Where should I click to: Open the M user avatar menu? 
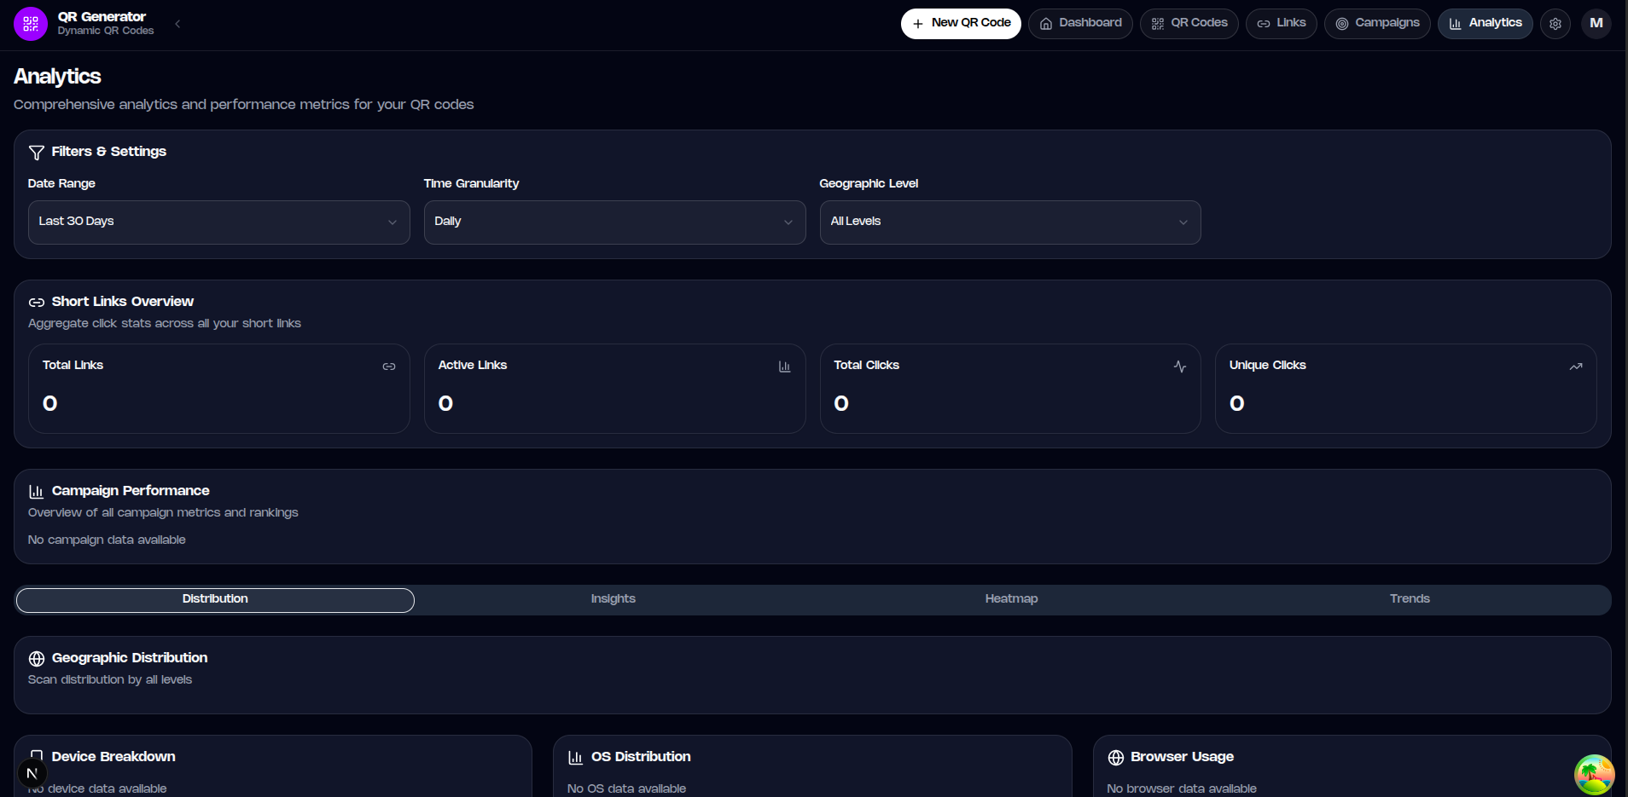click(1596, 23)
